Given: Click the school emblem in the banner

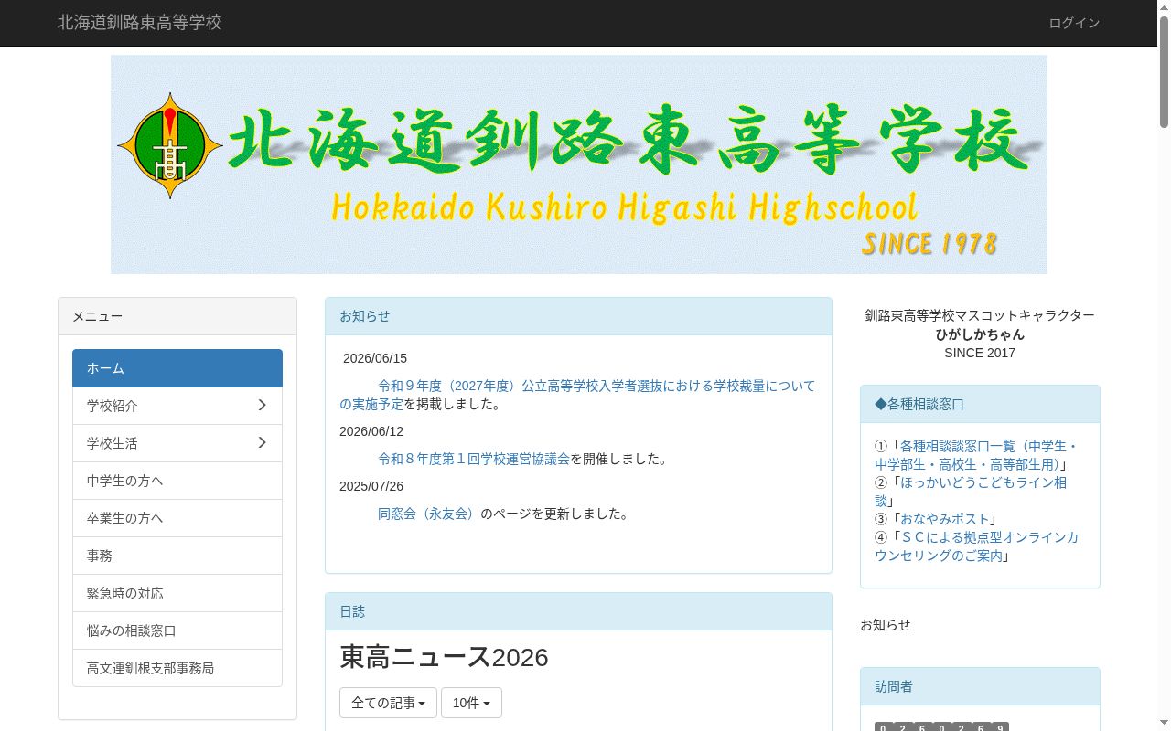Looking at the screenshot, I should coord(170,145).
